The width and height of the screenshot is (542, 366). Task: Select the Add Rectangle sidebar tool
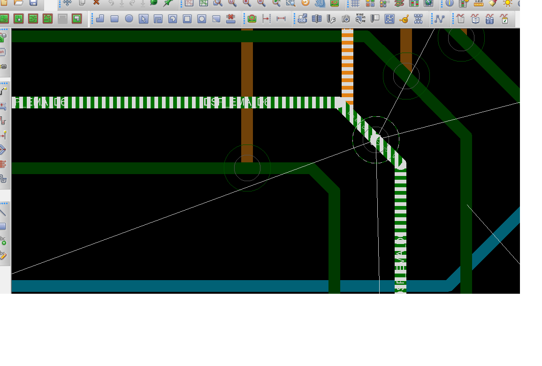[3, 226]
